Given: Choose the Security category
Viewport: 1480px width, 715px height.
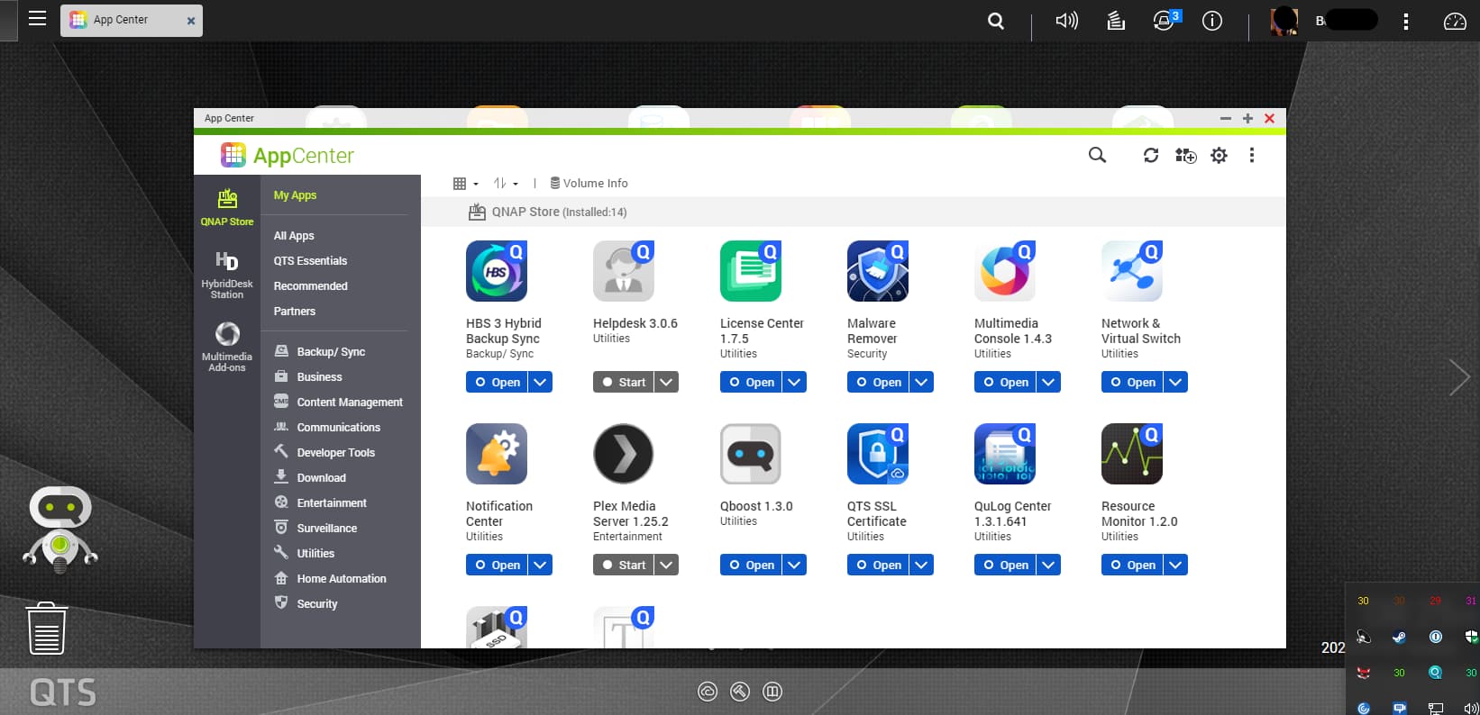Looking at the screenshot, I should (317, 604).
